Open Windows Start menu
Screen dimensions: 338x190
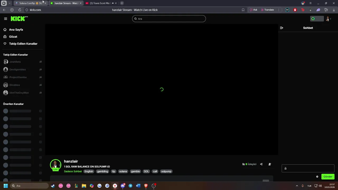[x=6, y=186]
